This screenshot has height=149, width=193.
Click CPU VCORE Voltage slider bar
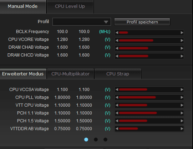[x=149, y=41]
